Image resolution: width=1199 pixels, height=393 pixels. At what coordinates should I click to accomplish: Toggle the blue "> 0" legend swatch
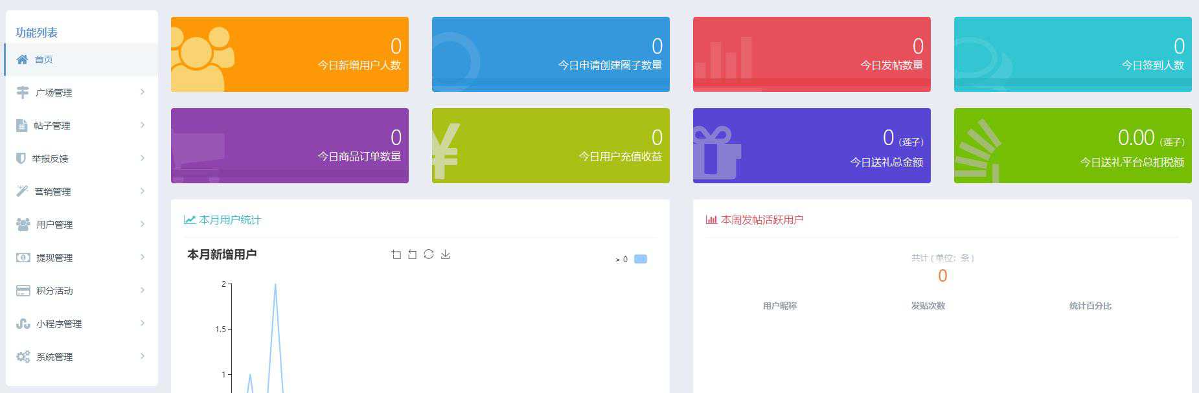coord(641,259)
